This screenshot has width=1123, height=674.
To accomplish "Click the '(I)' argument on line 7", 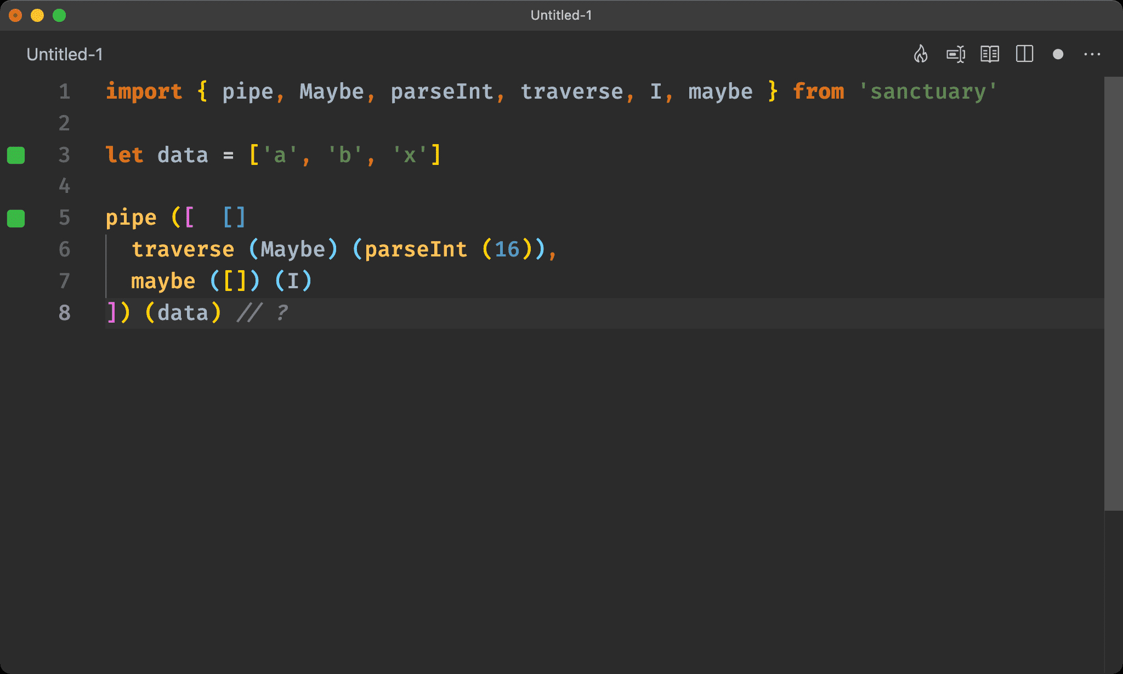I will point(293,281).
